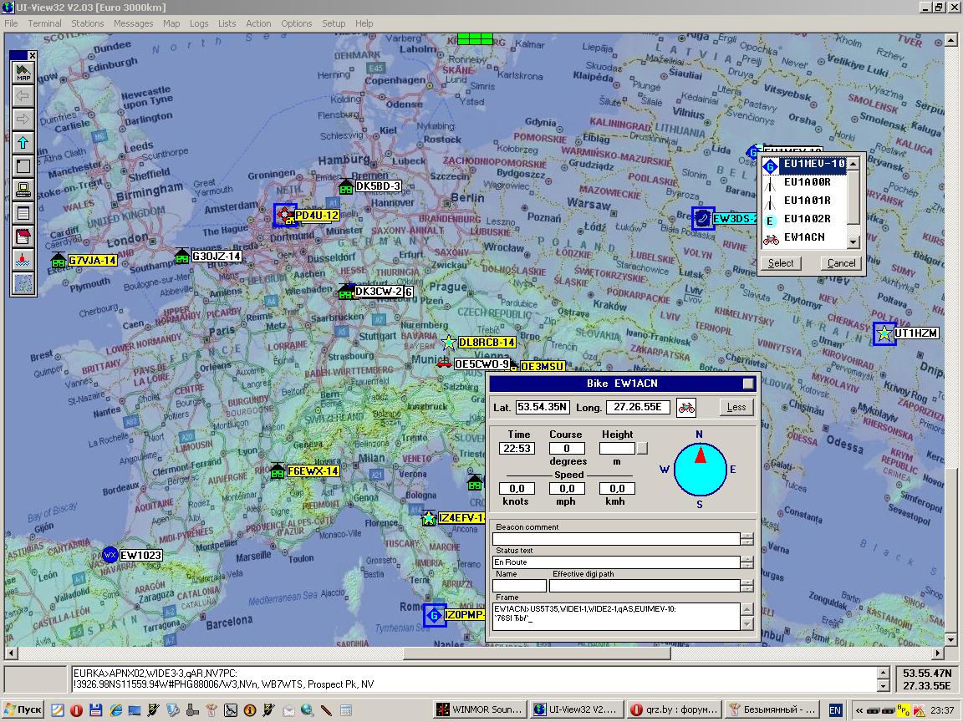Click the cyan up-arrow toolbar icon
This screenshot has width=963, height=722.
coord(23,143)
